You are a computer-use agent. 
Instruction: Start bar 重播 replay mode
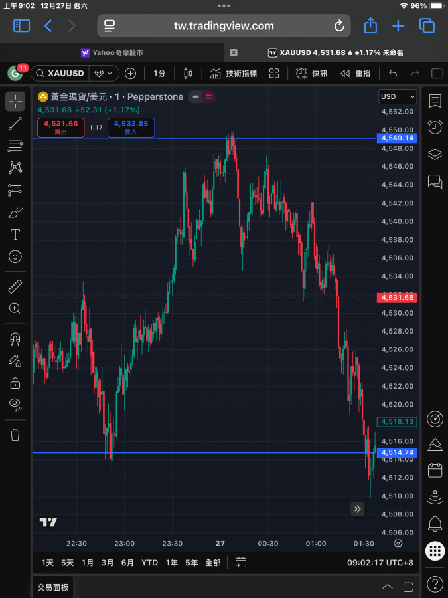coord(356,73)
